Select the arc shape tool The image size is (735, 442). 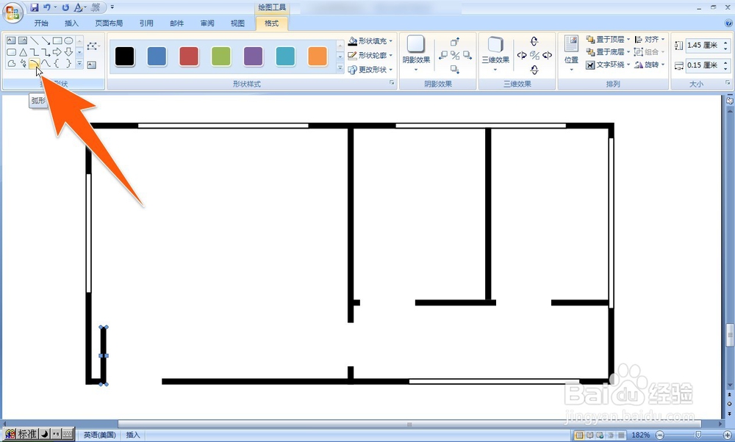tap(35, 63)
